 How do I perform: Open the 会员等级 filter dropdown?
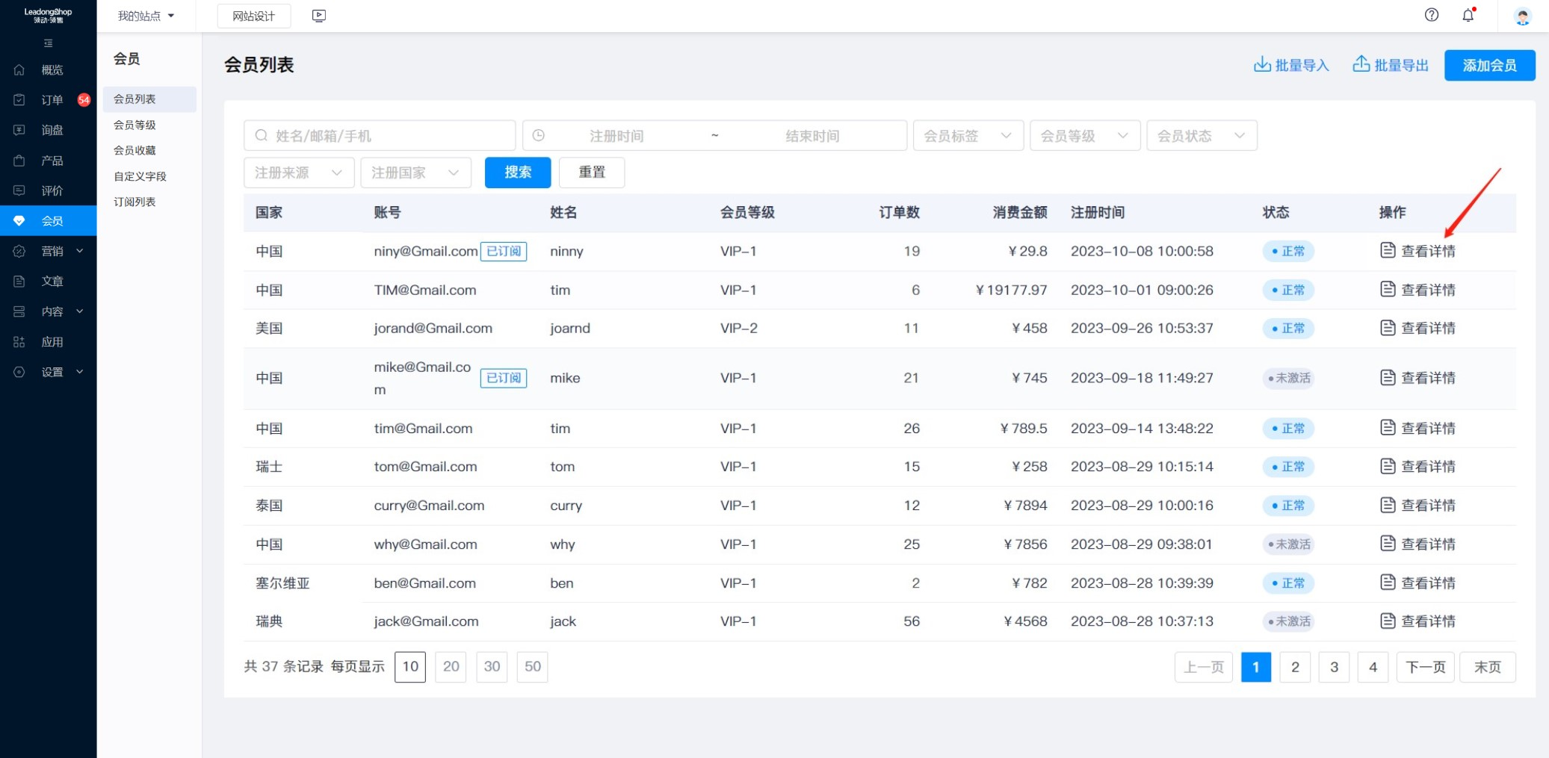click(x=1083, y=136)
